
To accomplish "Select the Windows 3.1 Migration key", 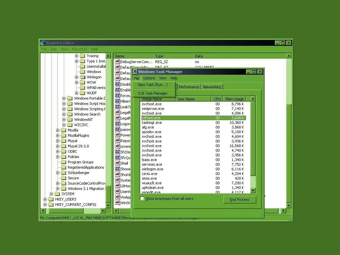I will 86,189.
